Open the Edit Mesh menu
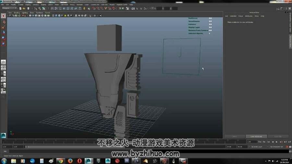The height and width of the screenshot is (164, 292). click(x=65, y=5)
